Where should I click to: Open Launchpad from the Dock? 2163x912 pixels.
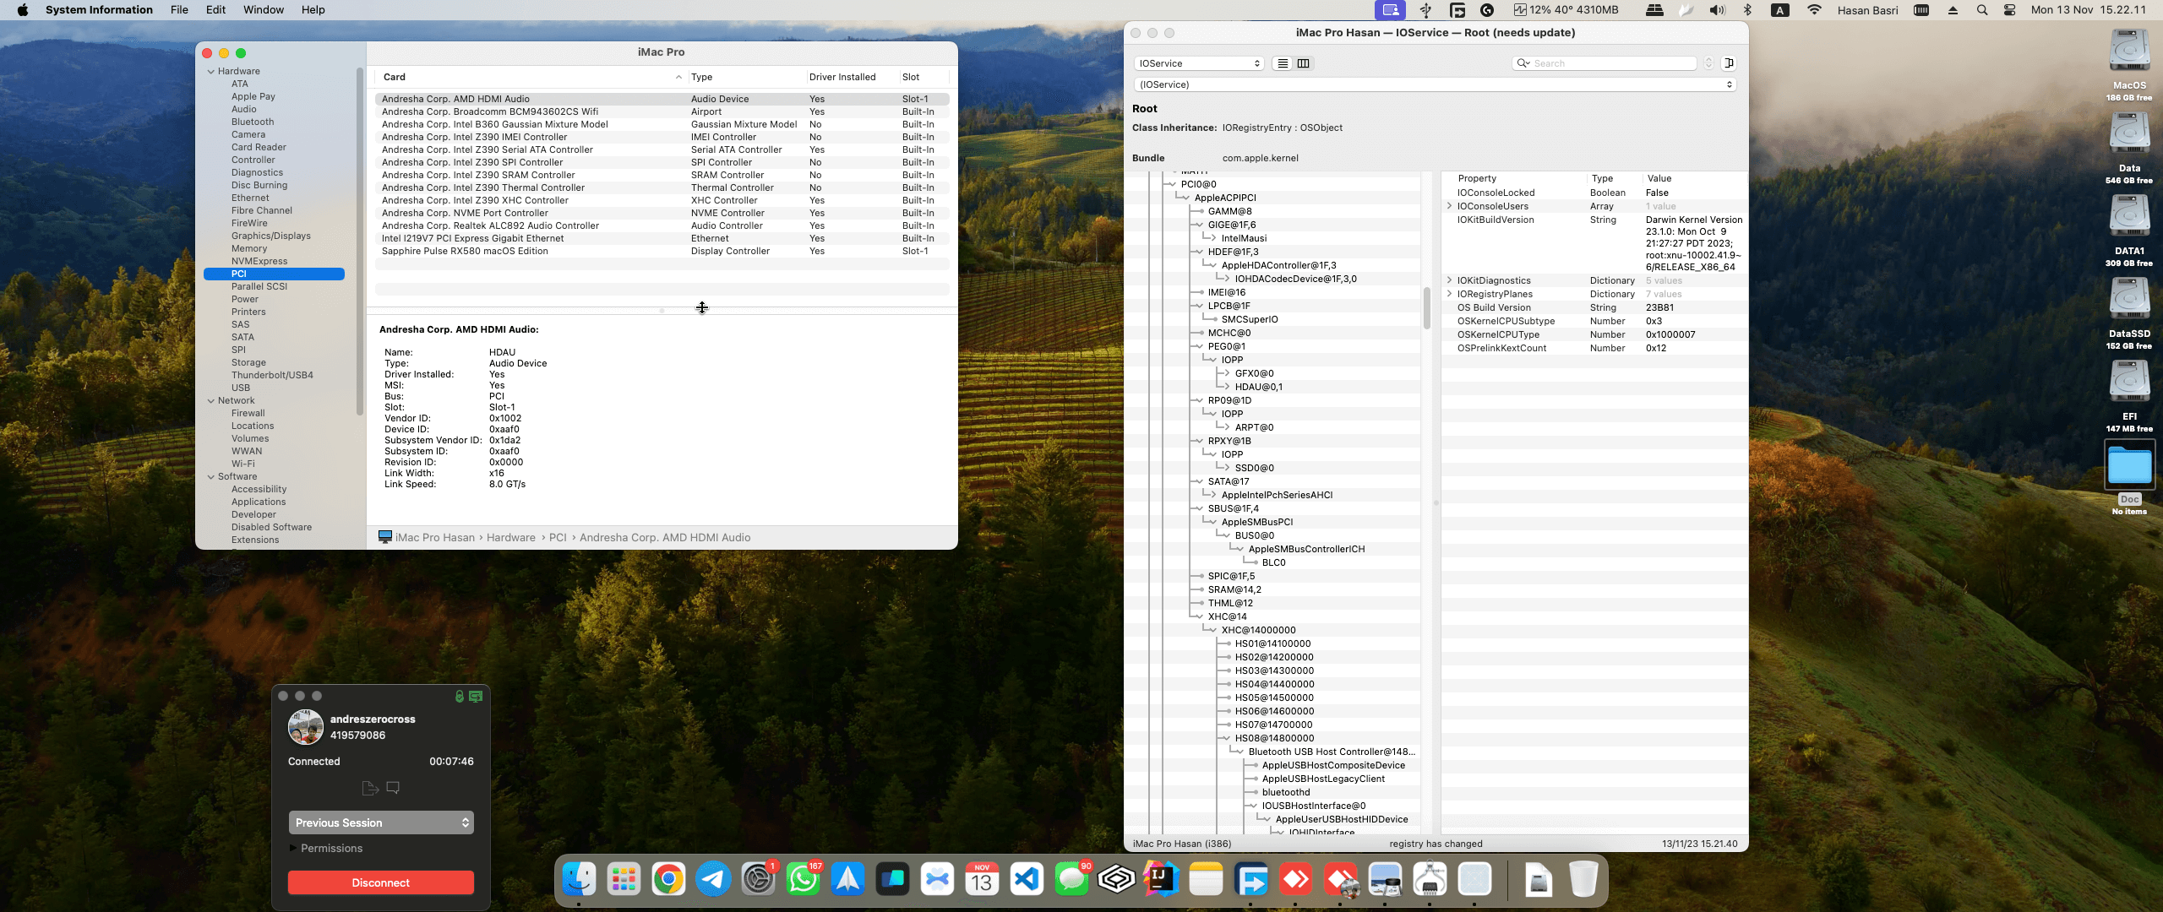point(624,880)
